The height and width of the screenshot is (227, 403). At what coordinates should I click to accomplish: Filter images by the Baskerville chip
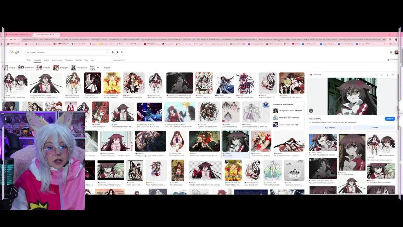pyautogui.click(x=26, y=67)
